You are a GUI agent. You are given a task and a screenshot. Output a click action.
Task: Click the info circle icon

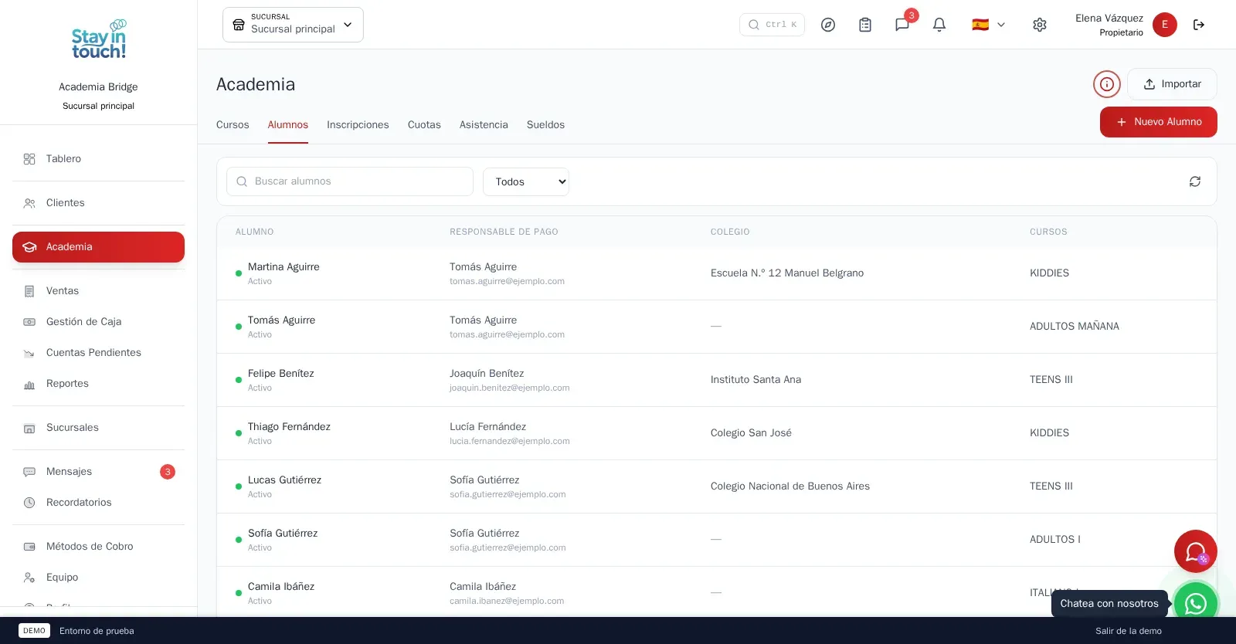1107,84
